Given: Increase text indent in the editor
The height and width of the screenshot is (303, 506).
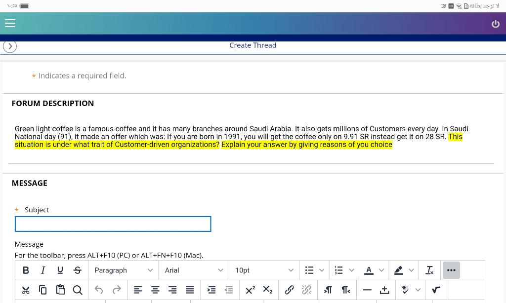Looking at the screenshot, I should [x=211, y=290].
